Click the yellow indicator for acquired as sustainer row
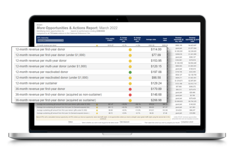This screenshot has height=149, width=230. (x=130, y=100)
